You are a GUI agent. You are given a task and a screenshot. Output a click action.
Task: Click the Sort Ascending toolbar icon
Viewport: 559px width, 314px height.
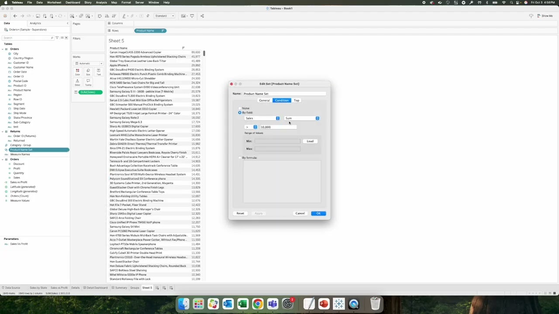107,16
